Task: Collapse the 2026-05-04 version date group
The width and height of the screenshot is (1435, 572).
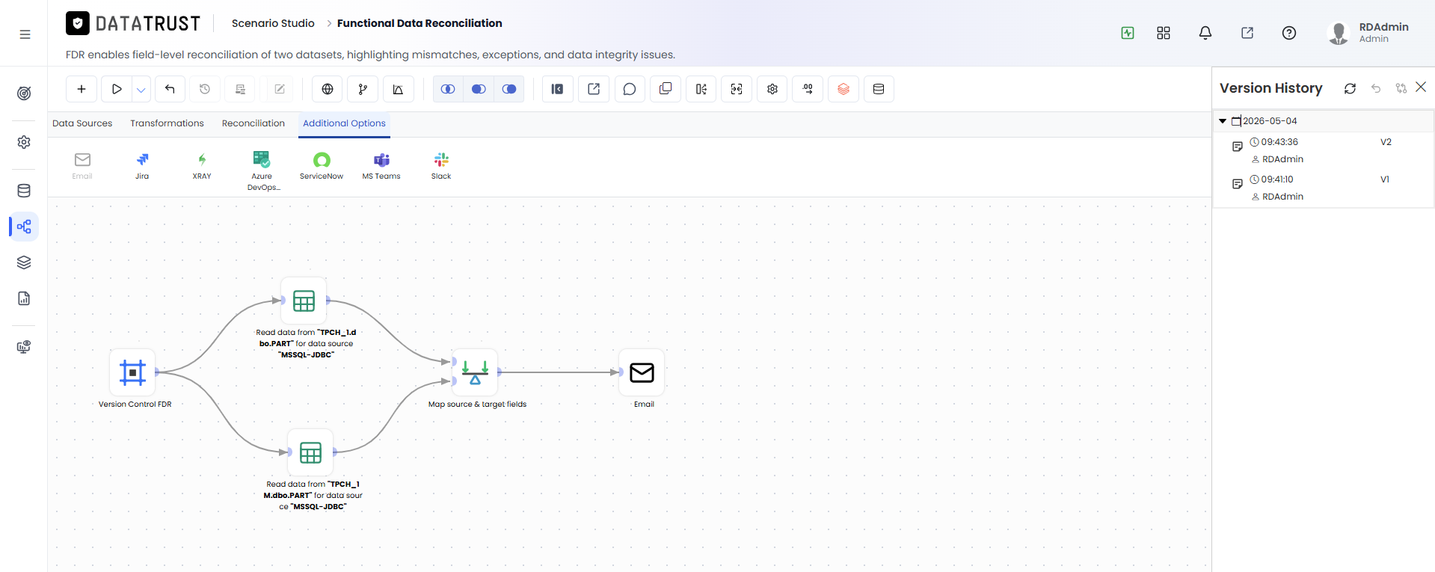Action: (x=1223, y=121)
